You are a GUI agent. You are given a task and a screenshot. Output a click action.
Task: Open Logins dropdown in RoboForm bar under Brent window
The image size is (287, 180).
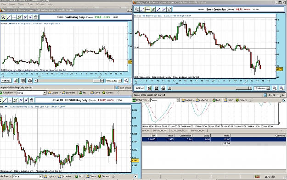point(188,100)
